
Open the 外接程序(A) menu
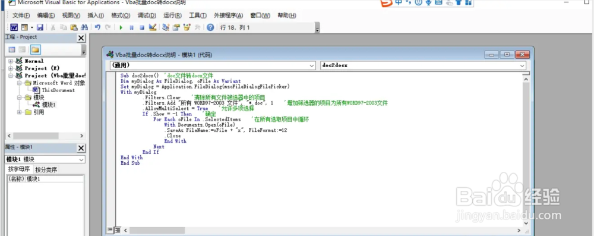point(229,15)
